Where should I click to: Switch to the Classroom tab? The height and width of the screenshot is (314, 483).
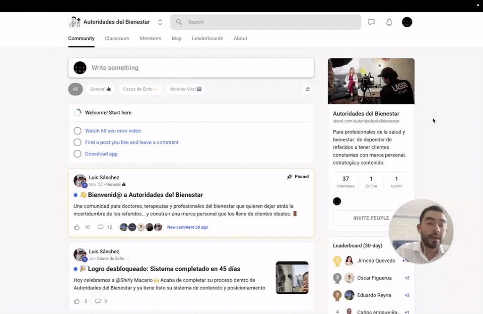(x=117, y=38)
